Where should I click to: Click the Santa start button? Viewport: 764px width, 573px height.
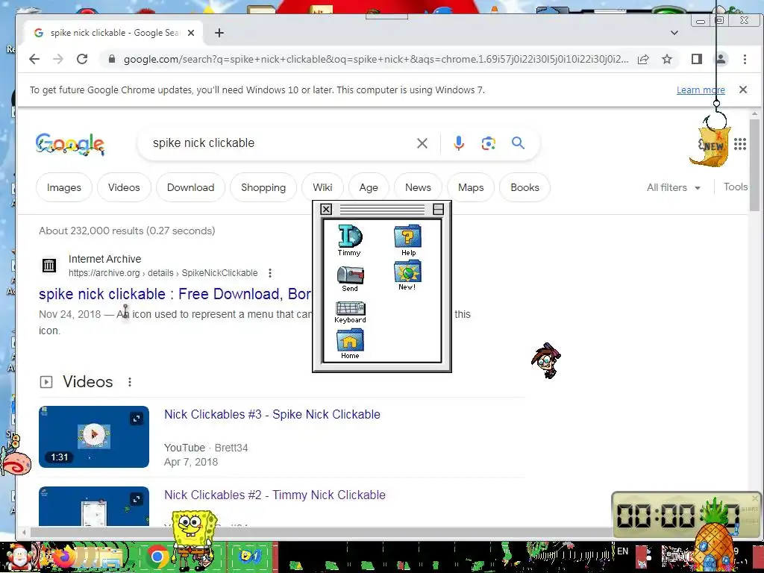pos(19,557)
